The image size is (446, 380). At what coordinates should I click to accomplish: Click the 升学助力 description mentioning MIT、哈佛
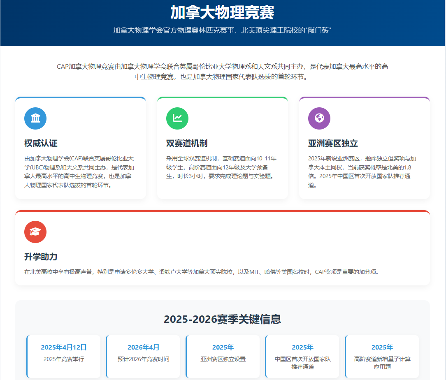[x=202, y=272]
